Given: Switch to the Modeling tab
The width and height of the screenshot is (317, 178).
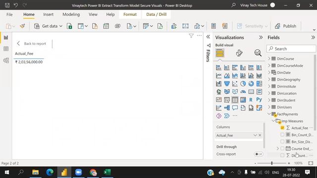Looking at the screenshot, I should pos(71,14).
